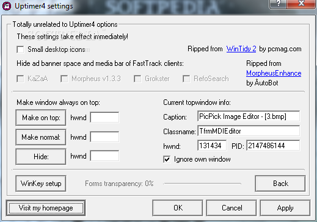Click the PID field showing 2147486144
The width and height of the screenshot is (317, 222).
pyautogui.click(x=273, y=146)
